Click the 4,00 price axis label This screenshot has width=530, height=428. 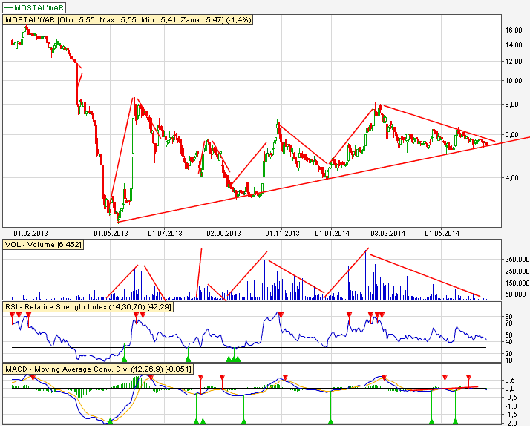coord(511,178)
